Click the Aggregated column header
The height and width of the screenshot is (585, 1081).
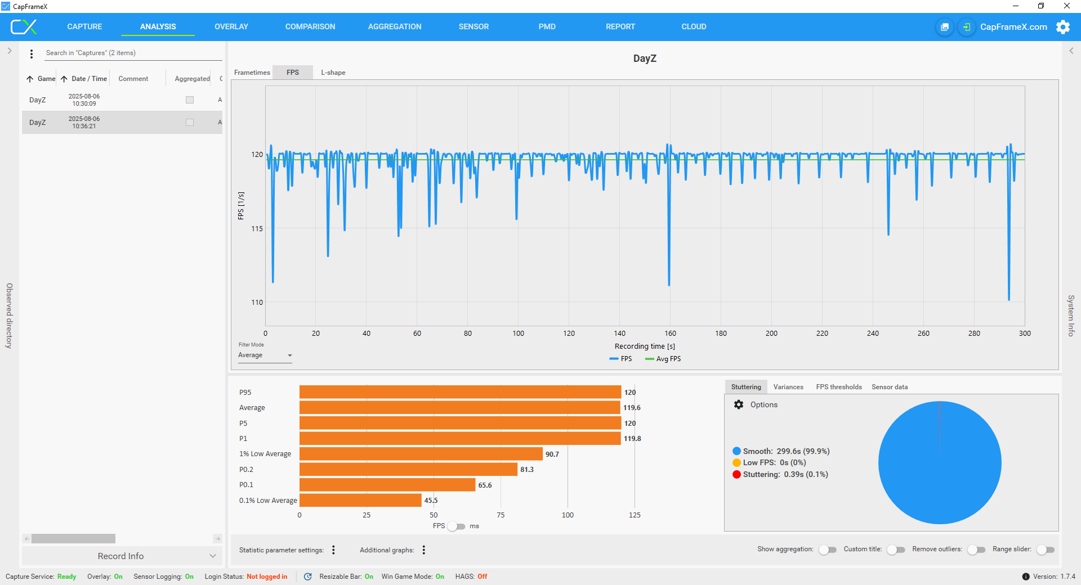pos(193,79)
